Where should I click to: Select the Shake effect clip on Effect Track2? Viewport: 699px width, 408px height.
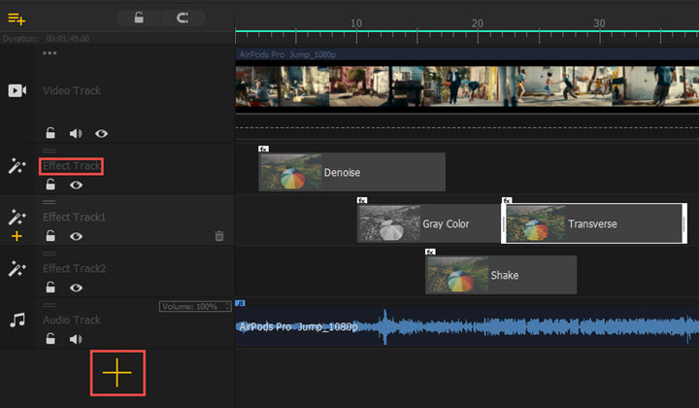[x=501, y=275]
